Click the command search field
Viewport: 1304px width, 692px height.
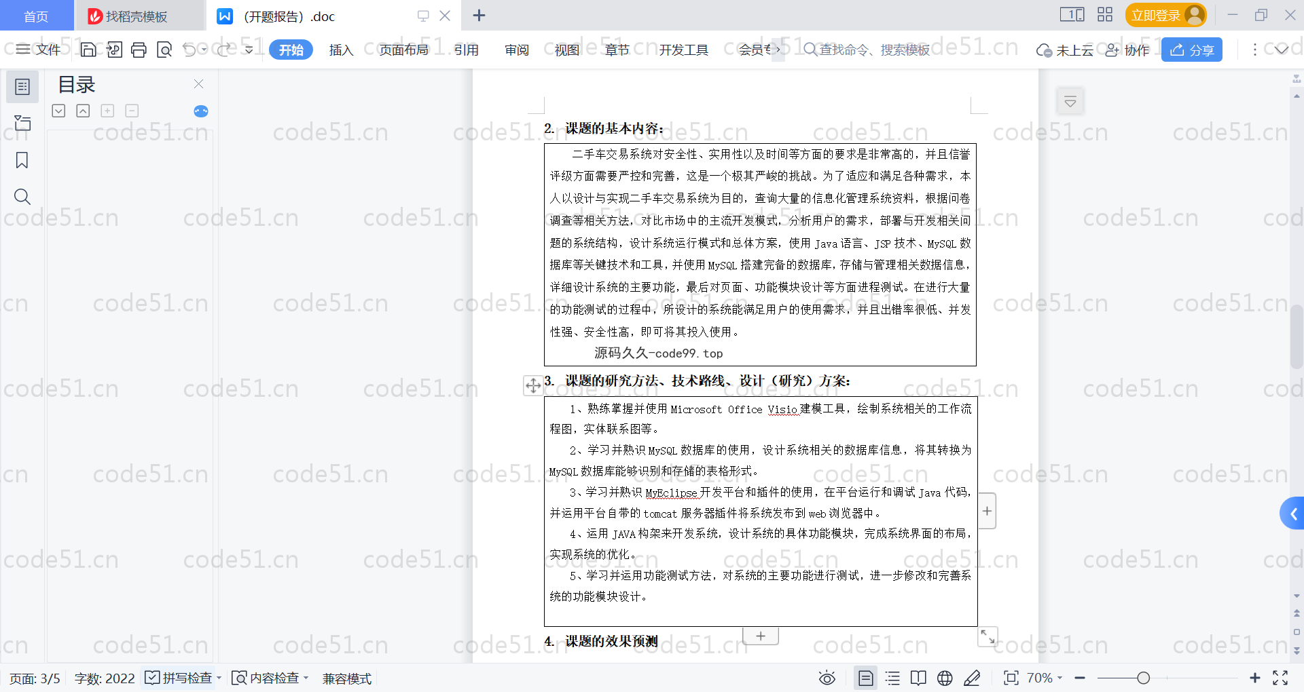[867, 50]
